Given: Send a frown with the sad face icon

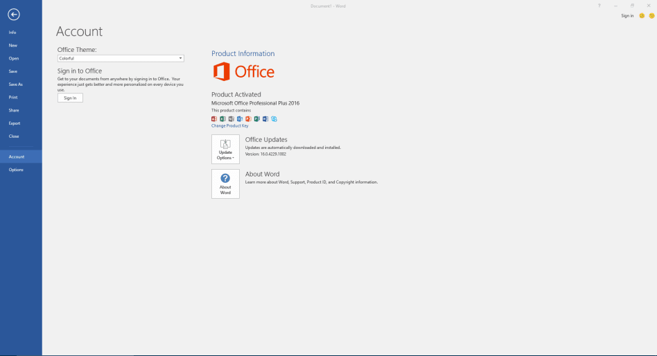Looking at the screenshot, I should pyautogui.click(x=651, y=16).
